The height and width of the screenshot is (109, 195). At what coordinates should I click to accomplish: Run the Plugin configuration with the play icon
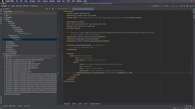point(162,6)
